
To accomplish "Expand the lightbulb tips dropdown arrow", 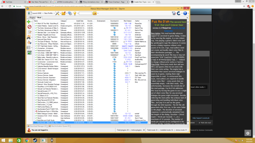I will coord(78,13).
